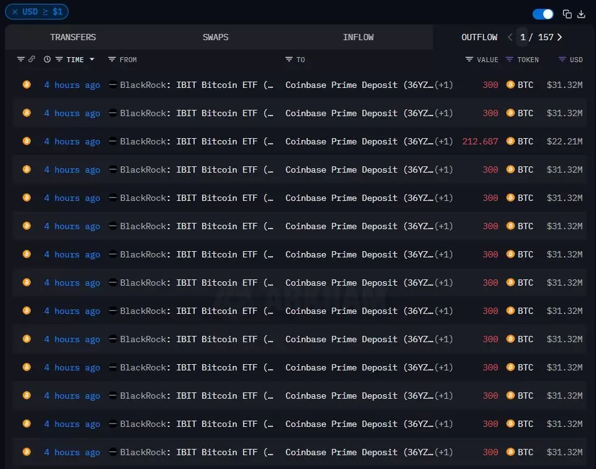Remove the USD ≥ $1 filter chip
Viewport: 596px width, 469px height.
point(15,12)
